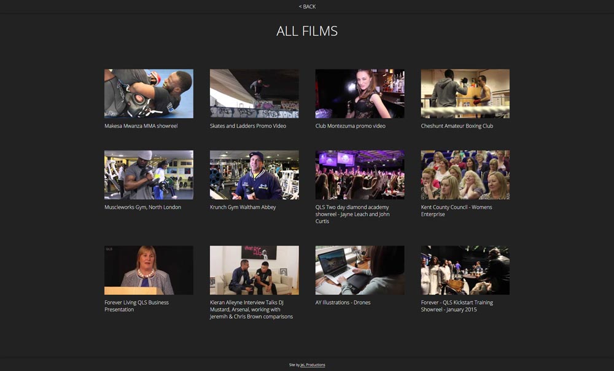The width and height of the screenshot is (614, 371).
Task: Click the BACK navigation link
Action: 306,6
